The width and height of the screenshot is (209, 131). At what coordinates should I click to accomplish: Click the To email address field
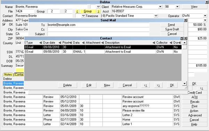(98, 25)
